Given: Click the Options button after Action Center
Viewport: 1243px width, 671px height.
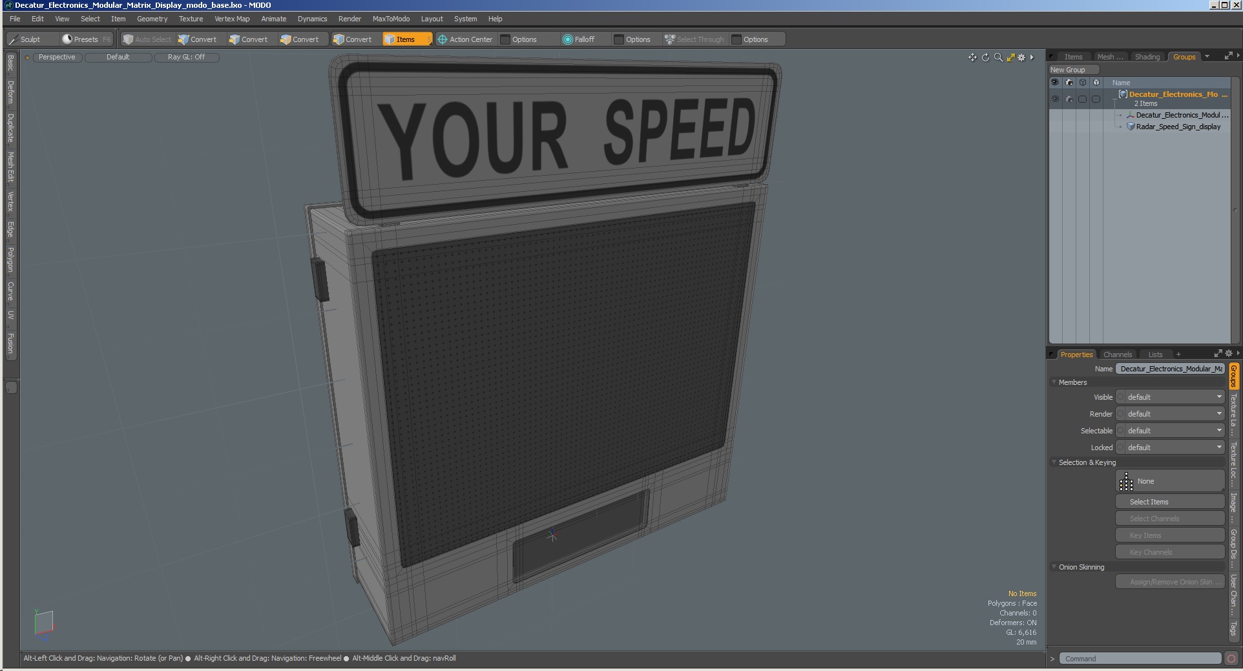Looking at the screenshot, I should (524, 39).
